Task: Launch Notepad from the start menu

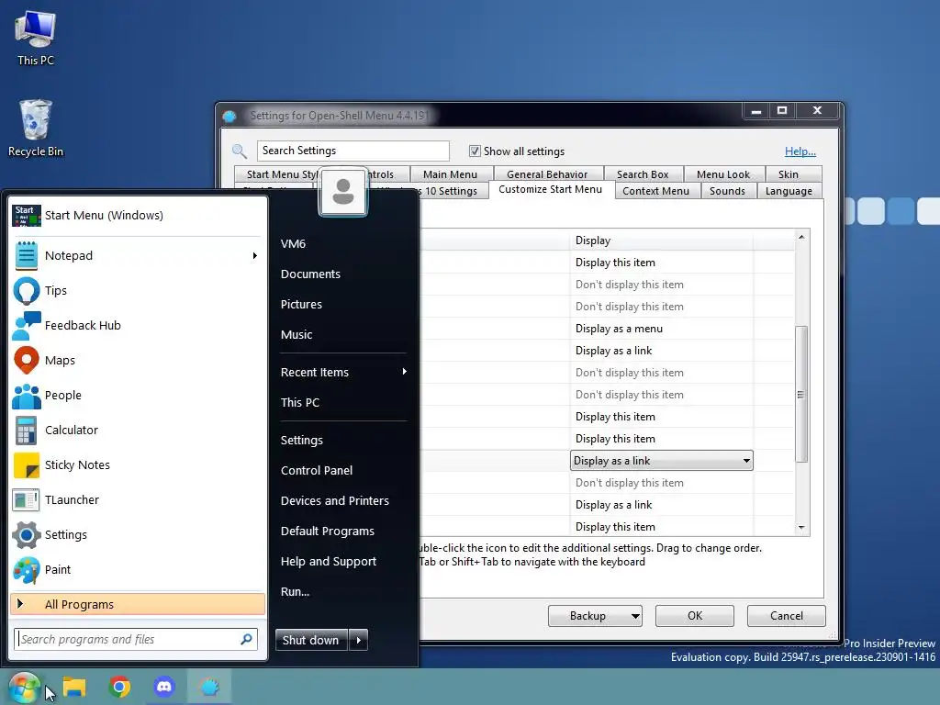Action: pos(138,255)
